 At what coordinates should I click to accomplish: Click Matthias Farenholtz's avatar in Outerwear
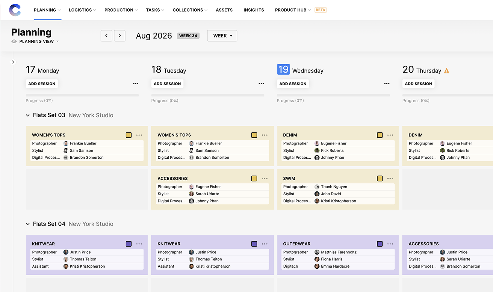point(317,252)
